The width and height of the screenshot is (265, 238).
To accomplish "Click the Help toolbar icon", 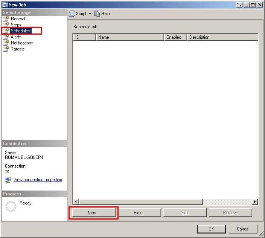I will [x=97, y=14].
